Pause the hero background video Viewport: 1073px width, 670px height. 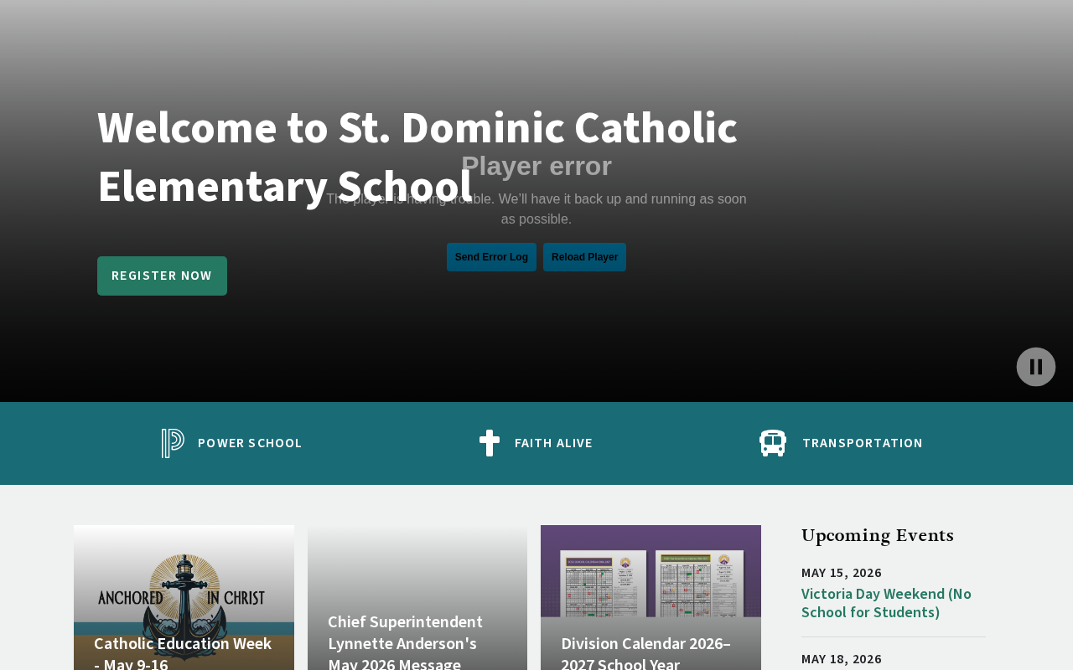point(1036,367)
